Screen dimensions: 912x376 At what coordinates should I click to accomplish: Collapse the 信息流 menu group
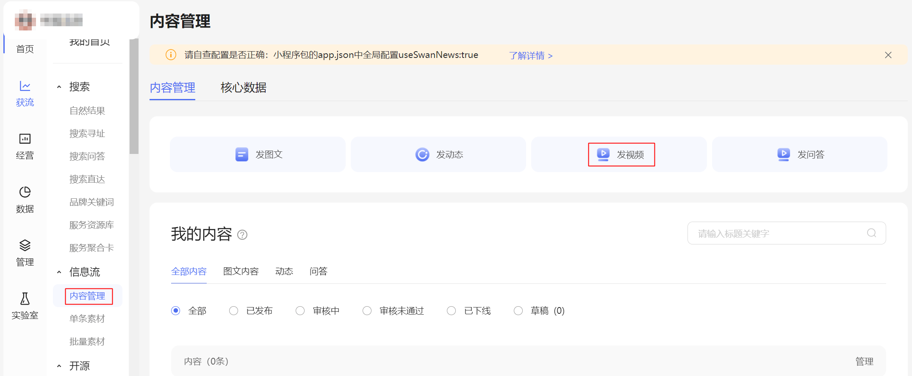[x=59, y=272]
